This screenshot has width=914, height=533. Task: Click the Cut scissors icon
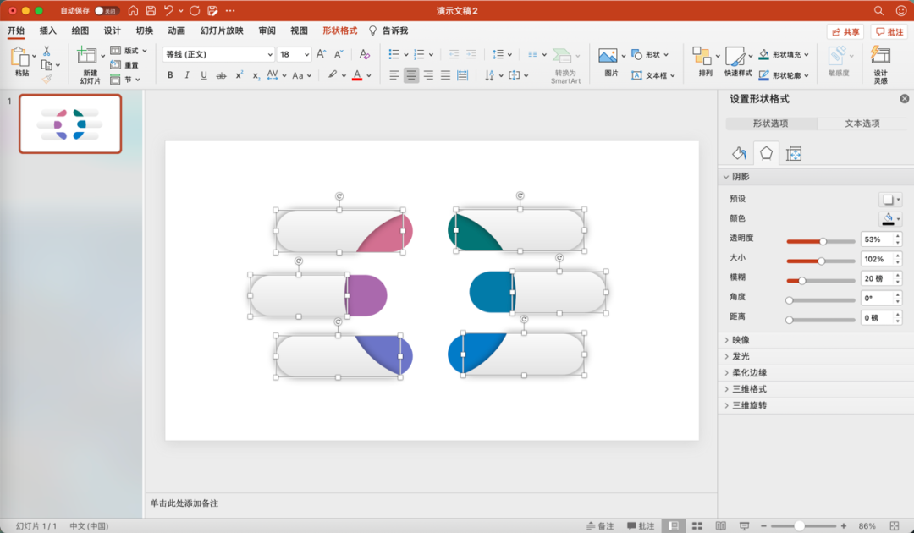tap(47, 51)
